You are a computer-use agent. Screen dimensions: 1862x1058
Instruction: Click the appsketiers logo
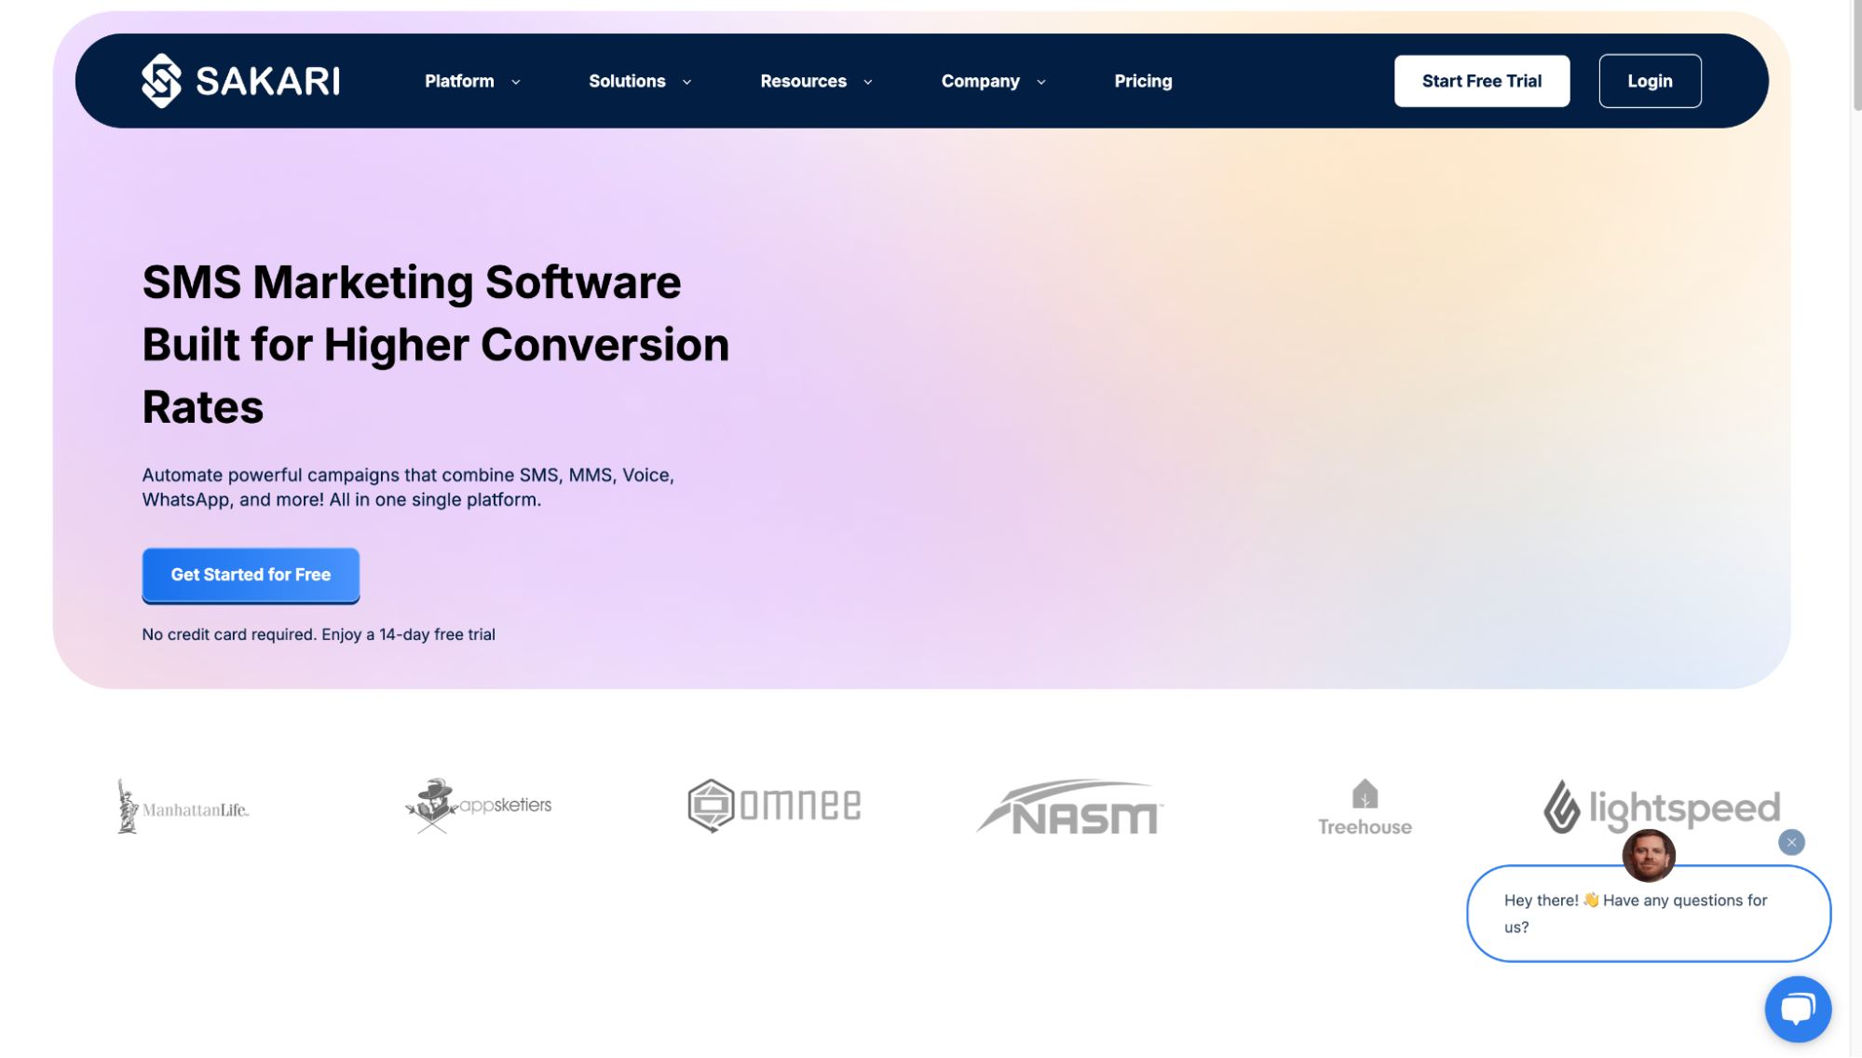pyautogui.click(x=478, y=806)
